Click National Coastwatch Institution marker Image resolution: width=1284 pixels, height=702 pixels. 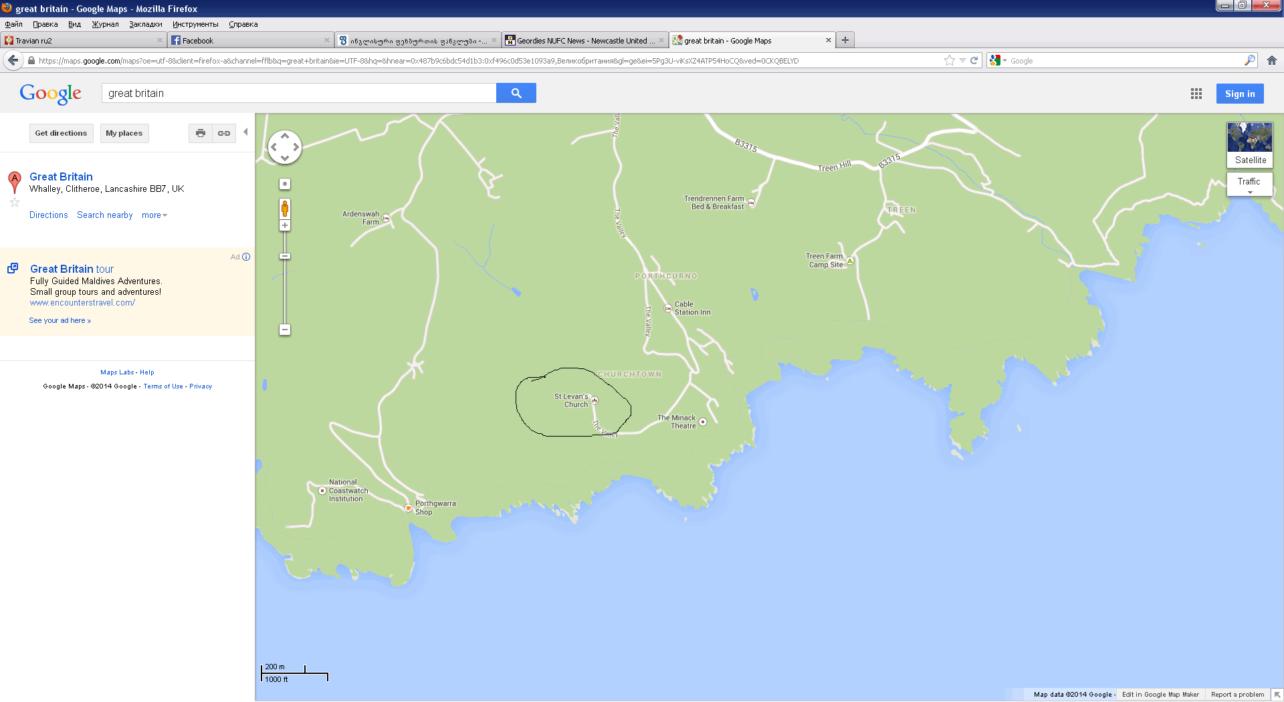(322, 491)
